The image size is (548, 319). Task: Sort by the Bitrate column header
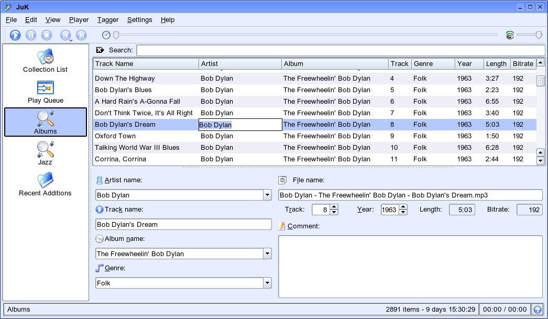523,63
